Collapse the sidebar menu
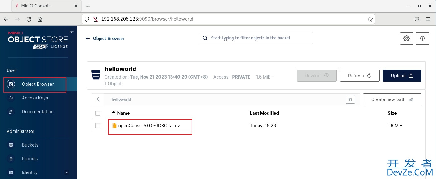 point(71,32)
